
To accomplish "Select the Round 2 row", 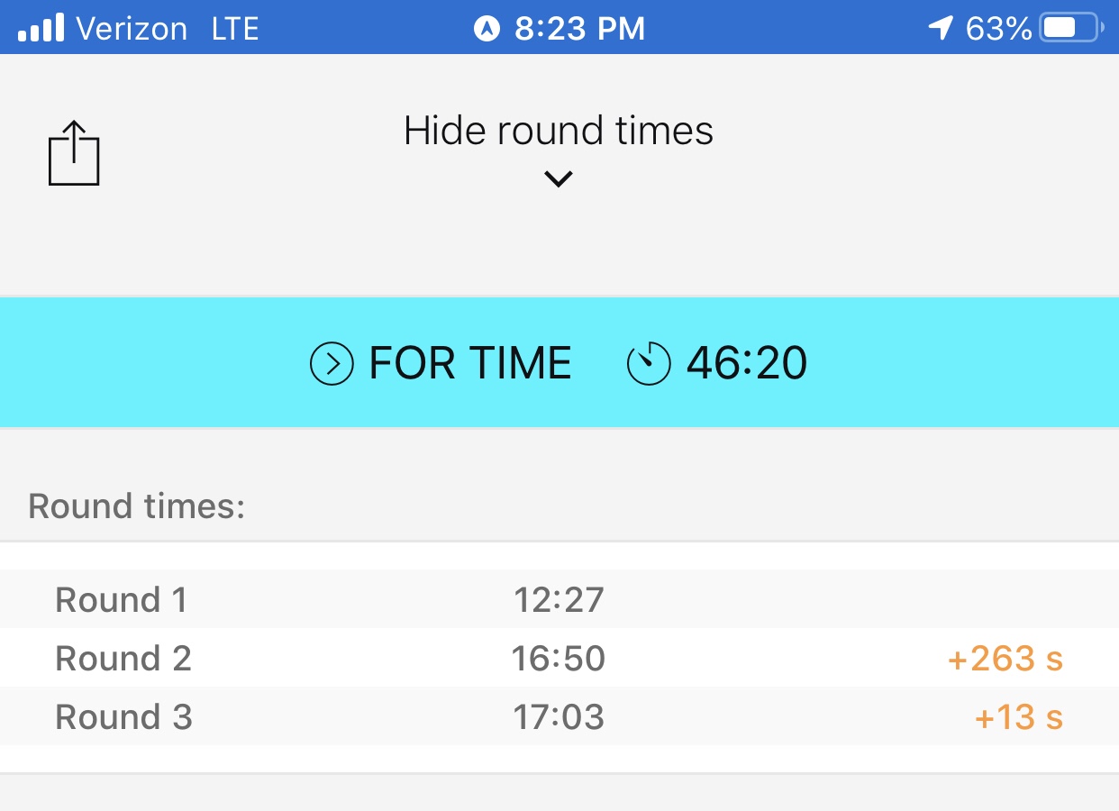I will pyautogui.click(x=123, y=659).
